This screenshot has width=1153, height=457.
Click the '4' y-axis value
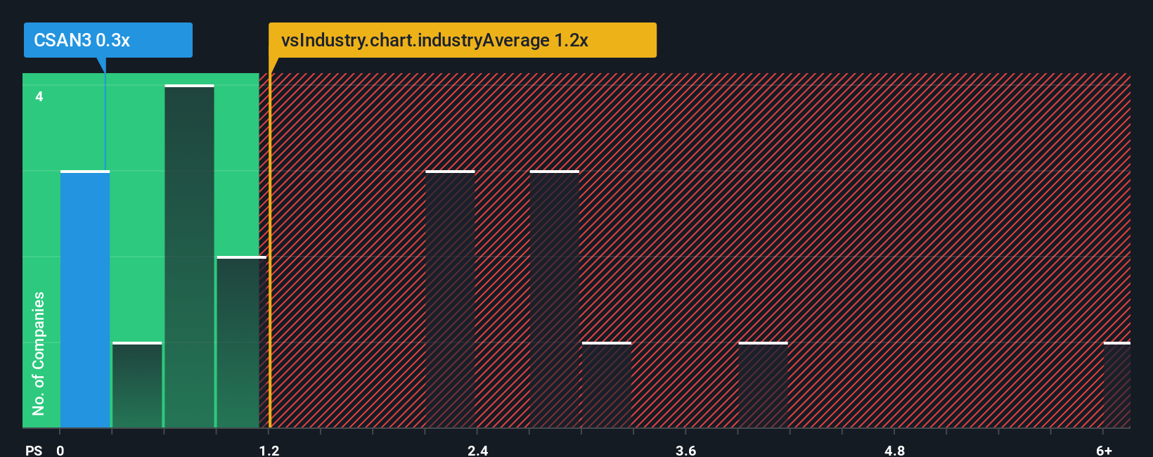[39, 97]
